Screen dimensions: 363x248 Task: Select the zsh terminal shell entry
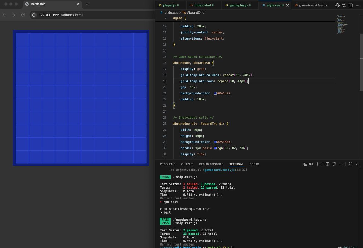click(x=308, y=164)
